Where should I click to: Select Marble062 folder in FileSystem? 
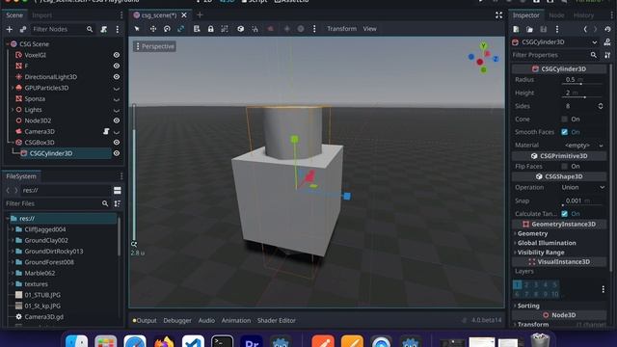point(40,273)
